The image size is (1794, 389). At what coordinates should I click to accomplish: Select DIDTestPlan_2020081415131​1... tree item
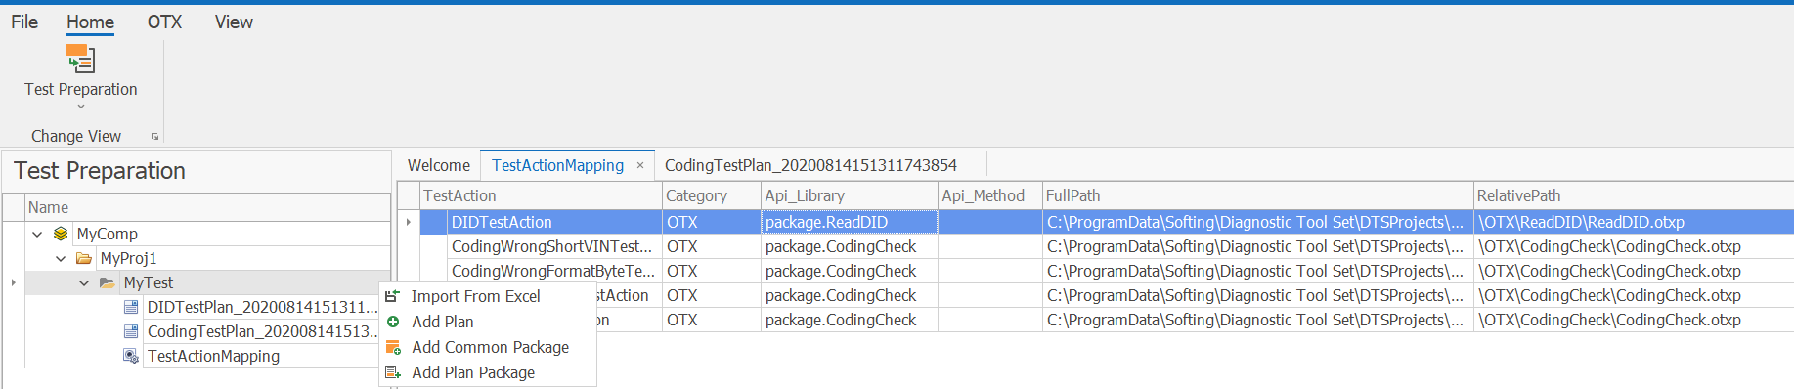pyautogui.click(x=262, y=307)
